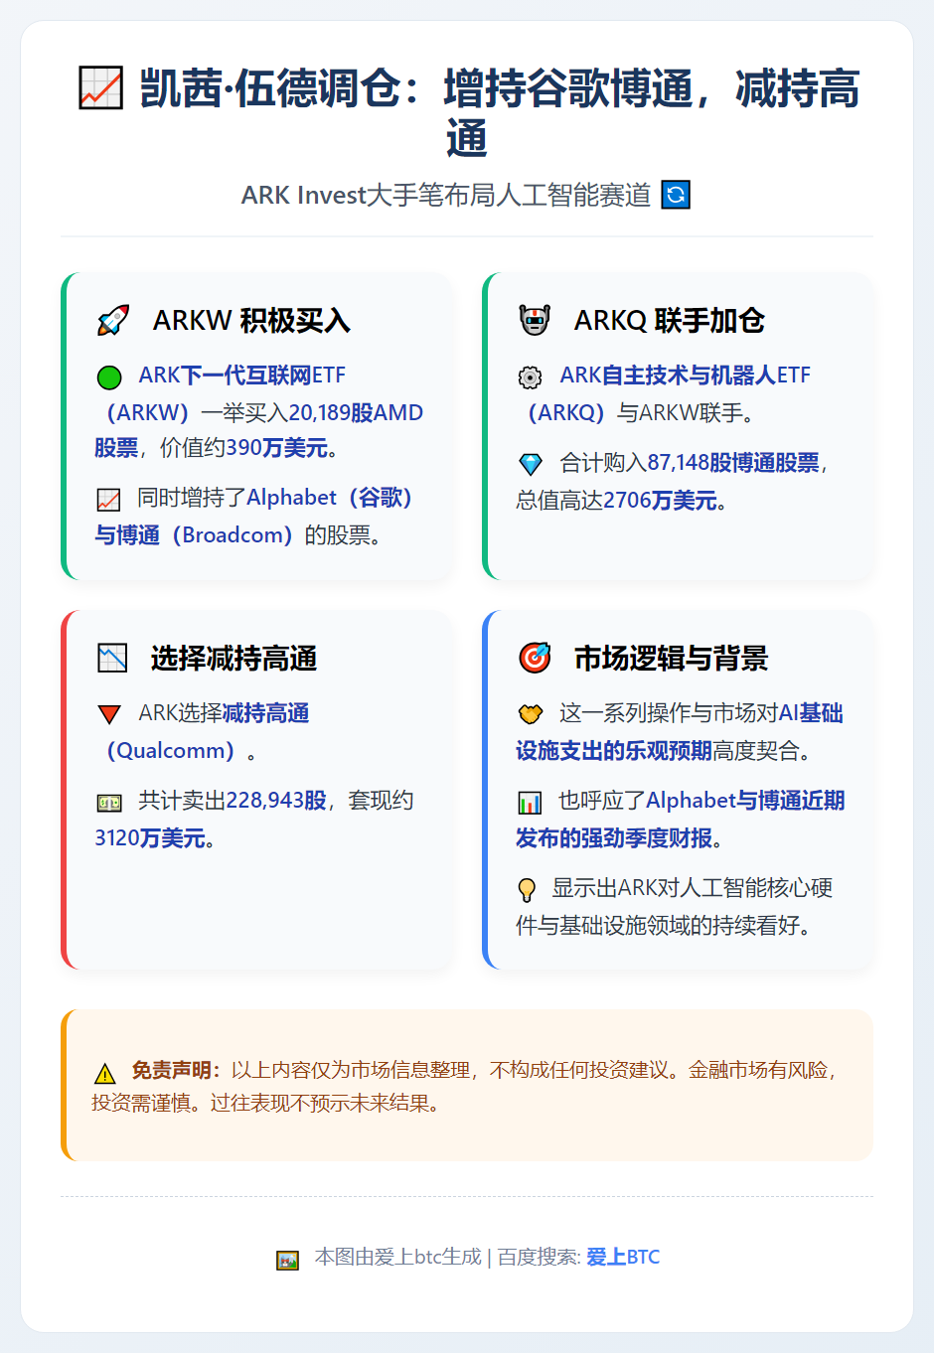This screenshot has height=1353, width=934.
Task: Click the heading 市场逻辑与背景
Action: click(x=672, y=658)
